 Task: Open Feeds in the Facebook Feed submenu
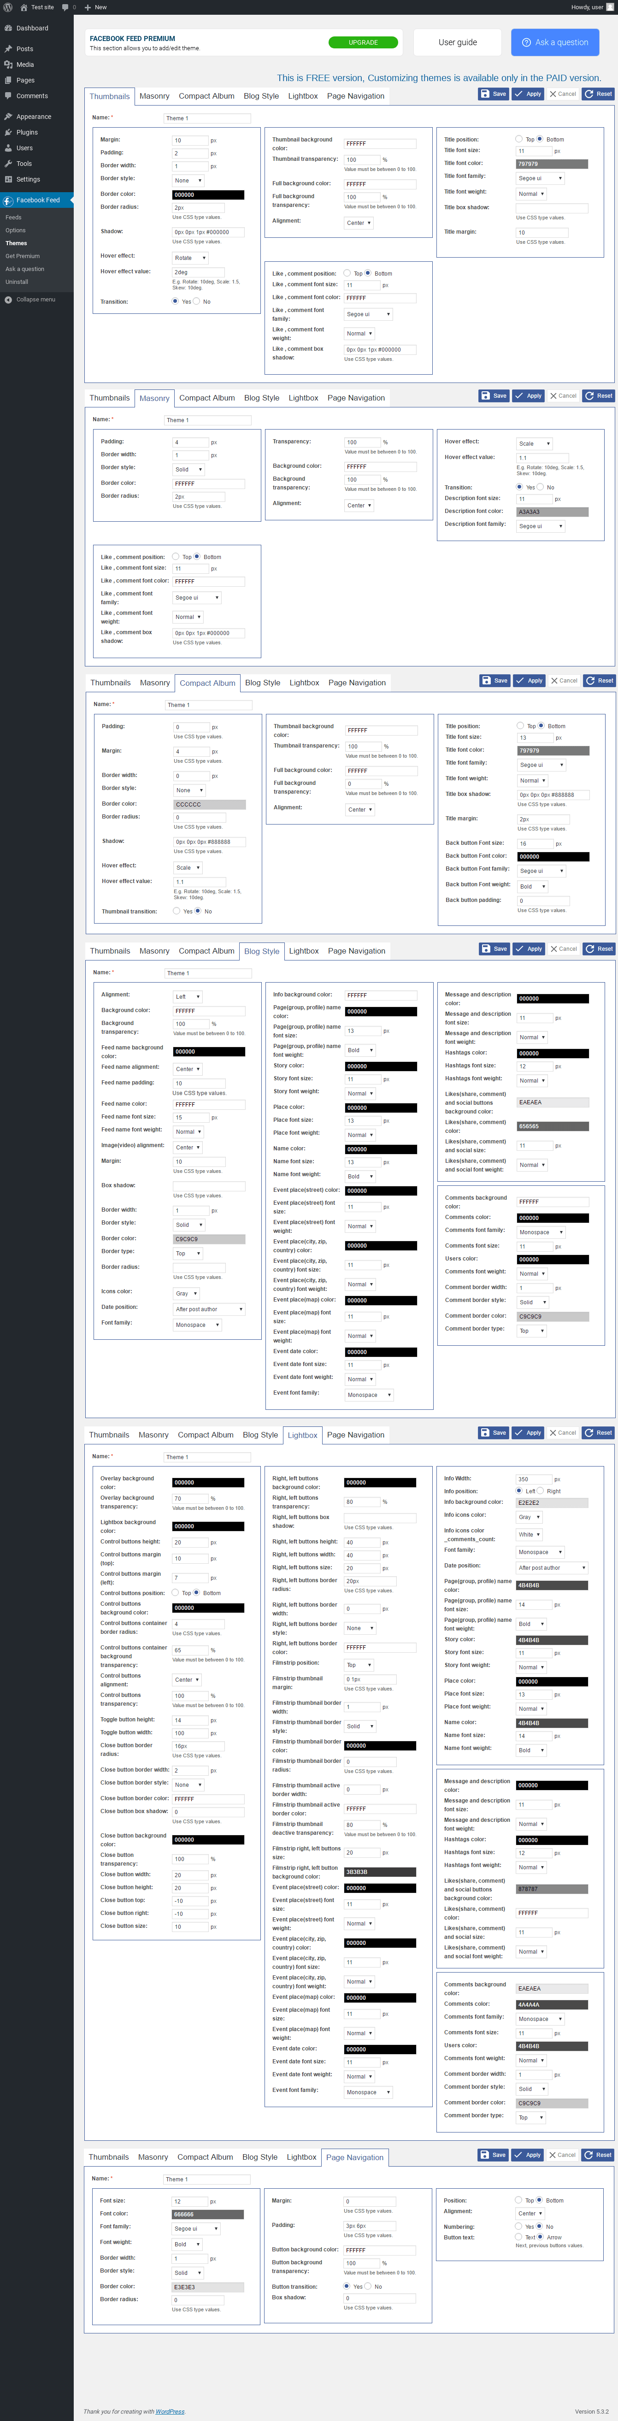tap(13, 217)
